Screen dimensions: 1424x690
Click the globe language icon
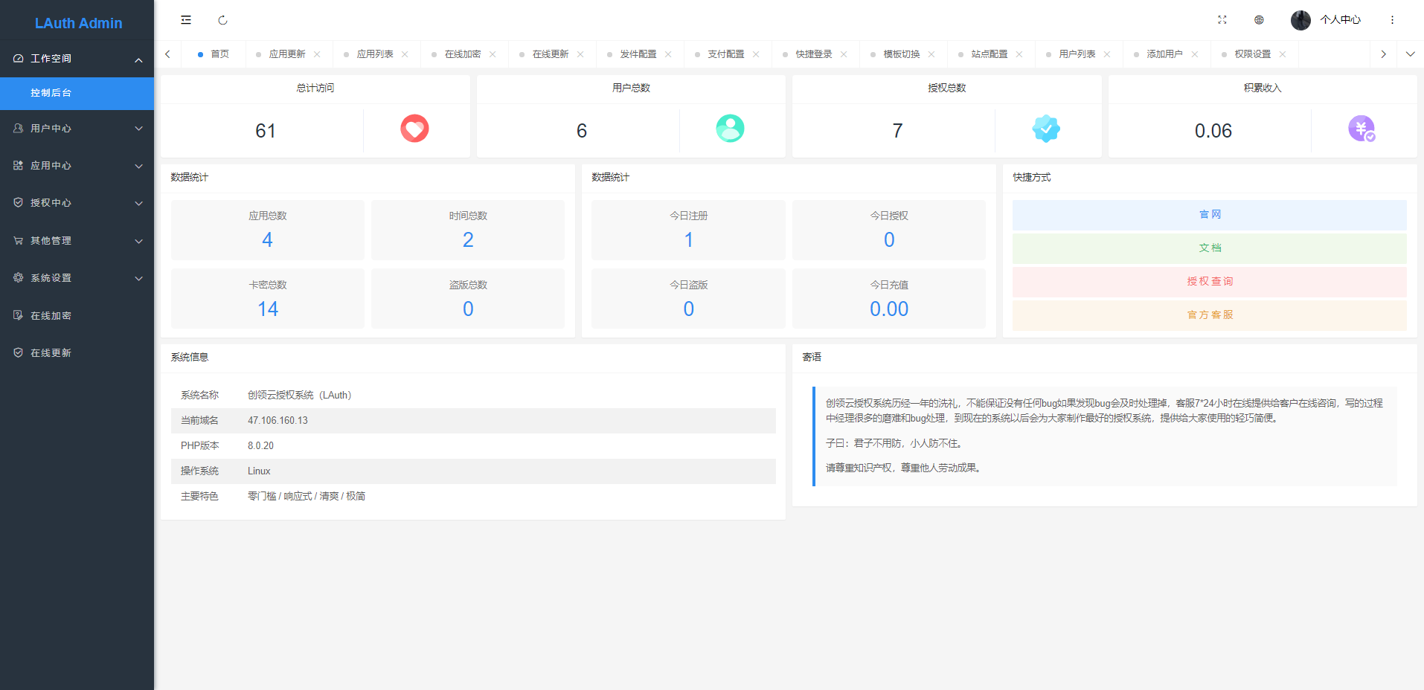pyautogui.click(x=1259, y=20)
